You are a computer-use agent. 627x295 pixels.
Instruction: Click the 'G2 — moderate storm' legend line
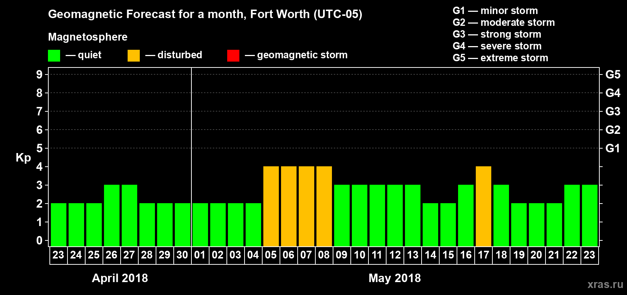pyautogui.click(x=504, y=22)
